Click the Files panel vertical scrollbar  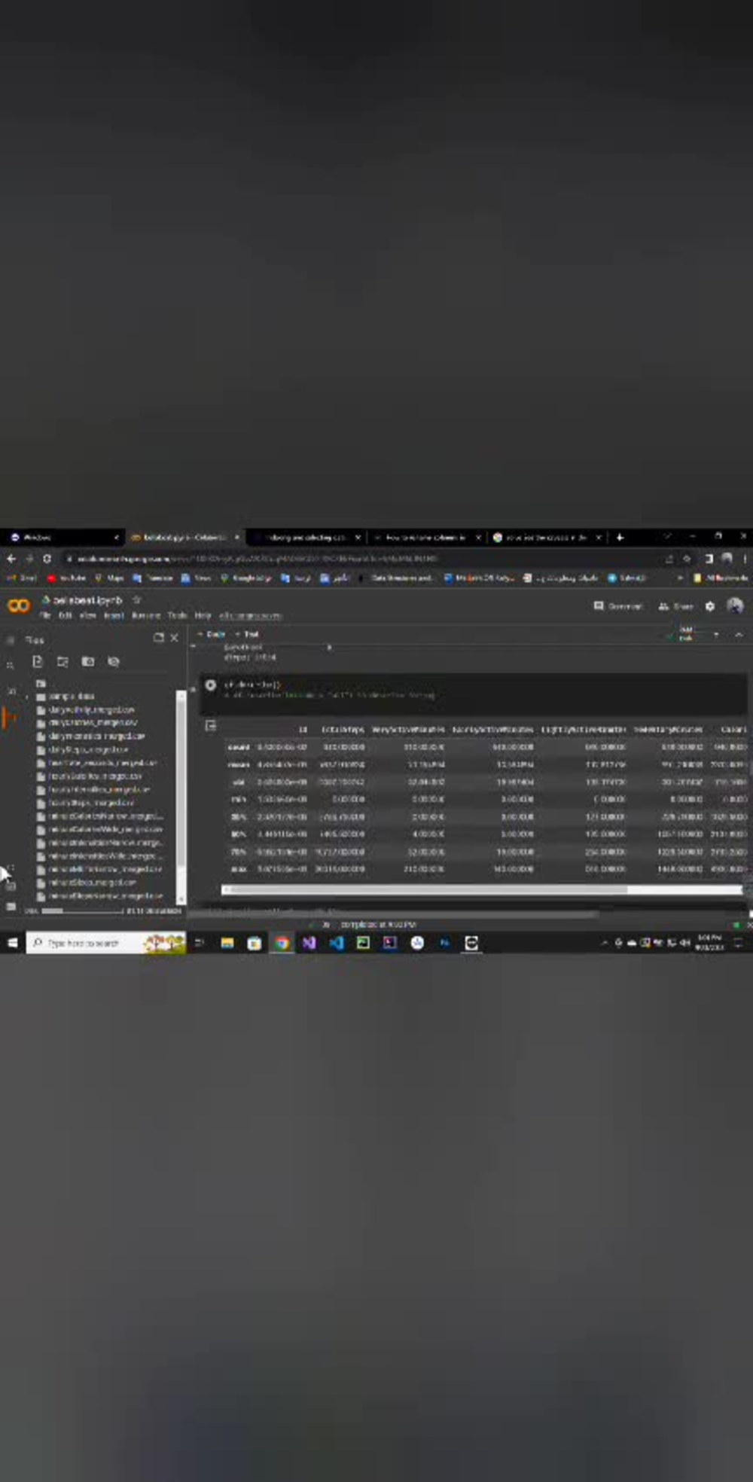[181, 796]
